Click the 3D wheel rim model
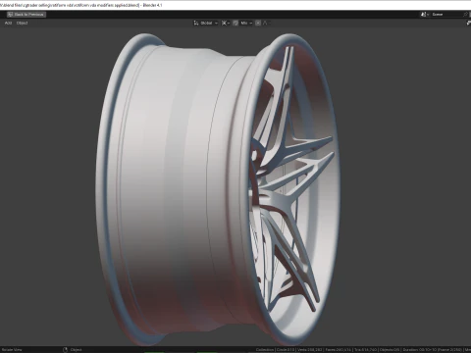471x353 pixels. pos(219,189)
